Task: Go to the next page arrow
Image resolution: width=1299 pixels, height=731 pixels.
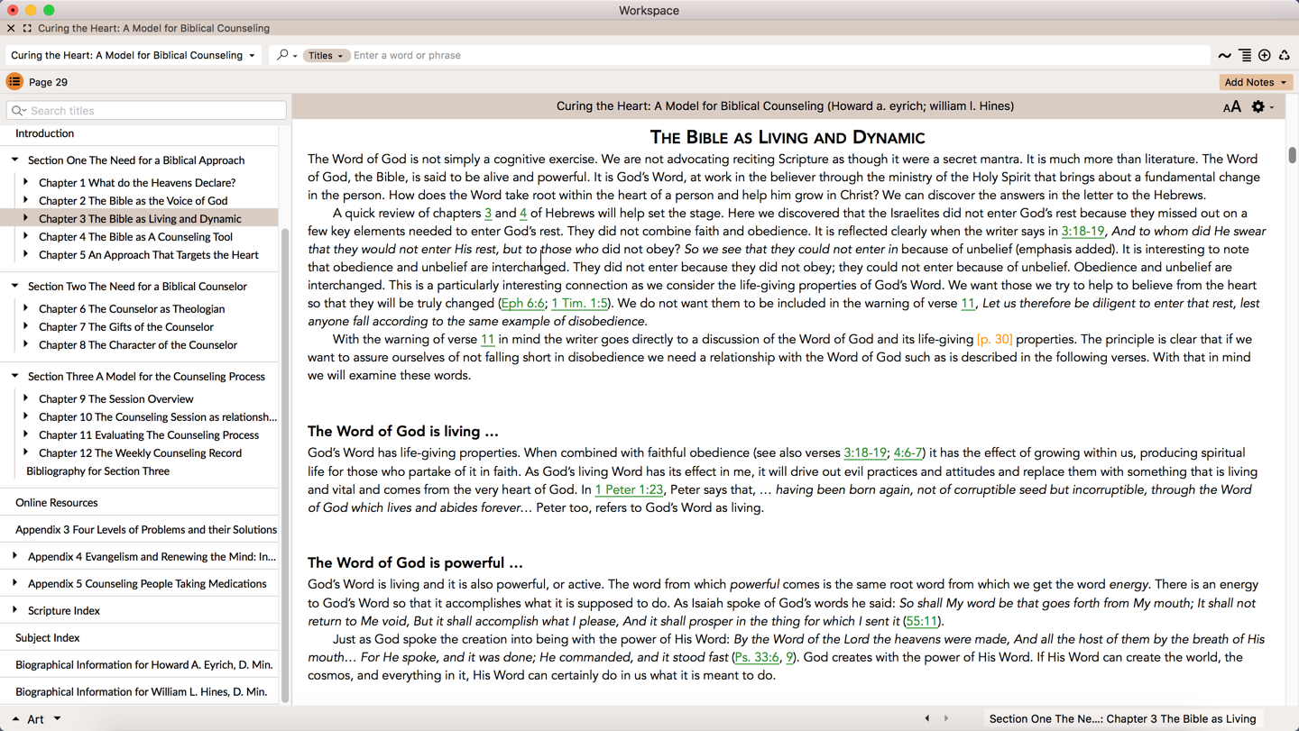Action: (946, 718)
